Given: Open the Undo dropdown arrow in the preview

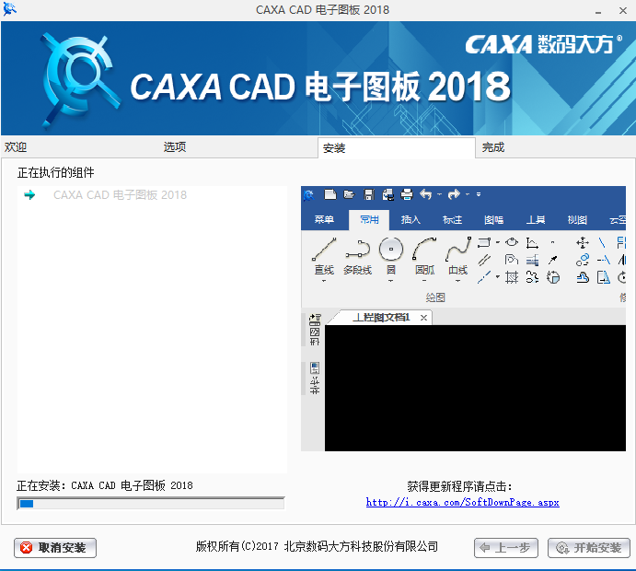Looking at the screenshot, I should 439,195.
